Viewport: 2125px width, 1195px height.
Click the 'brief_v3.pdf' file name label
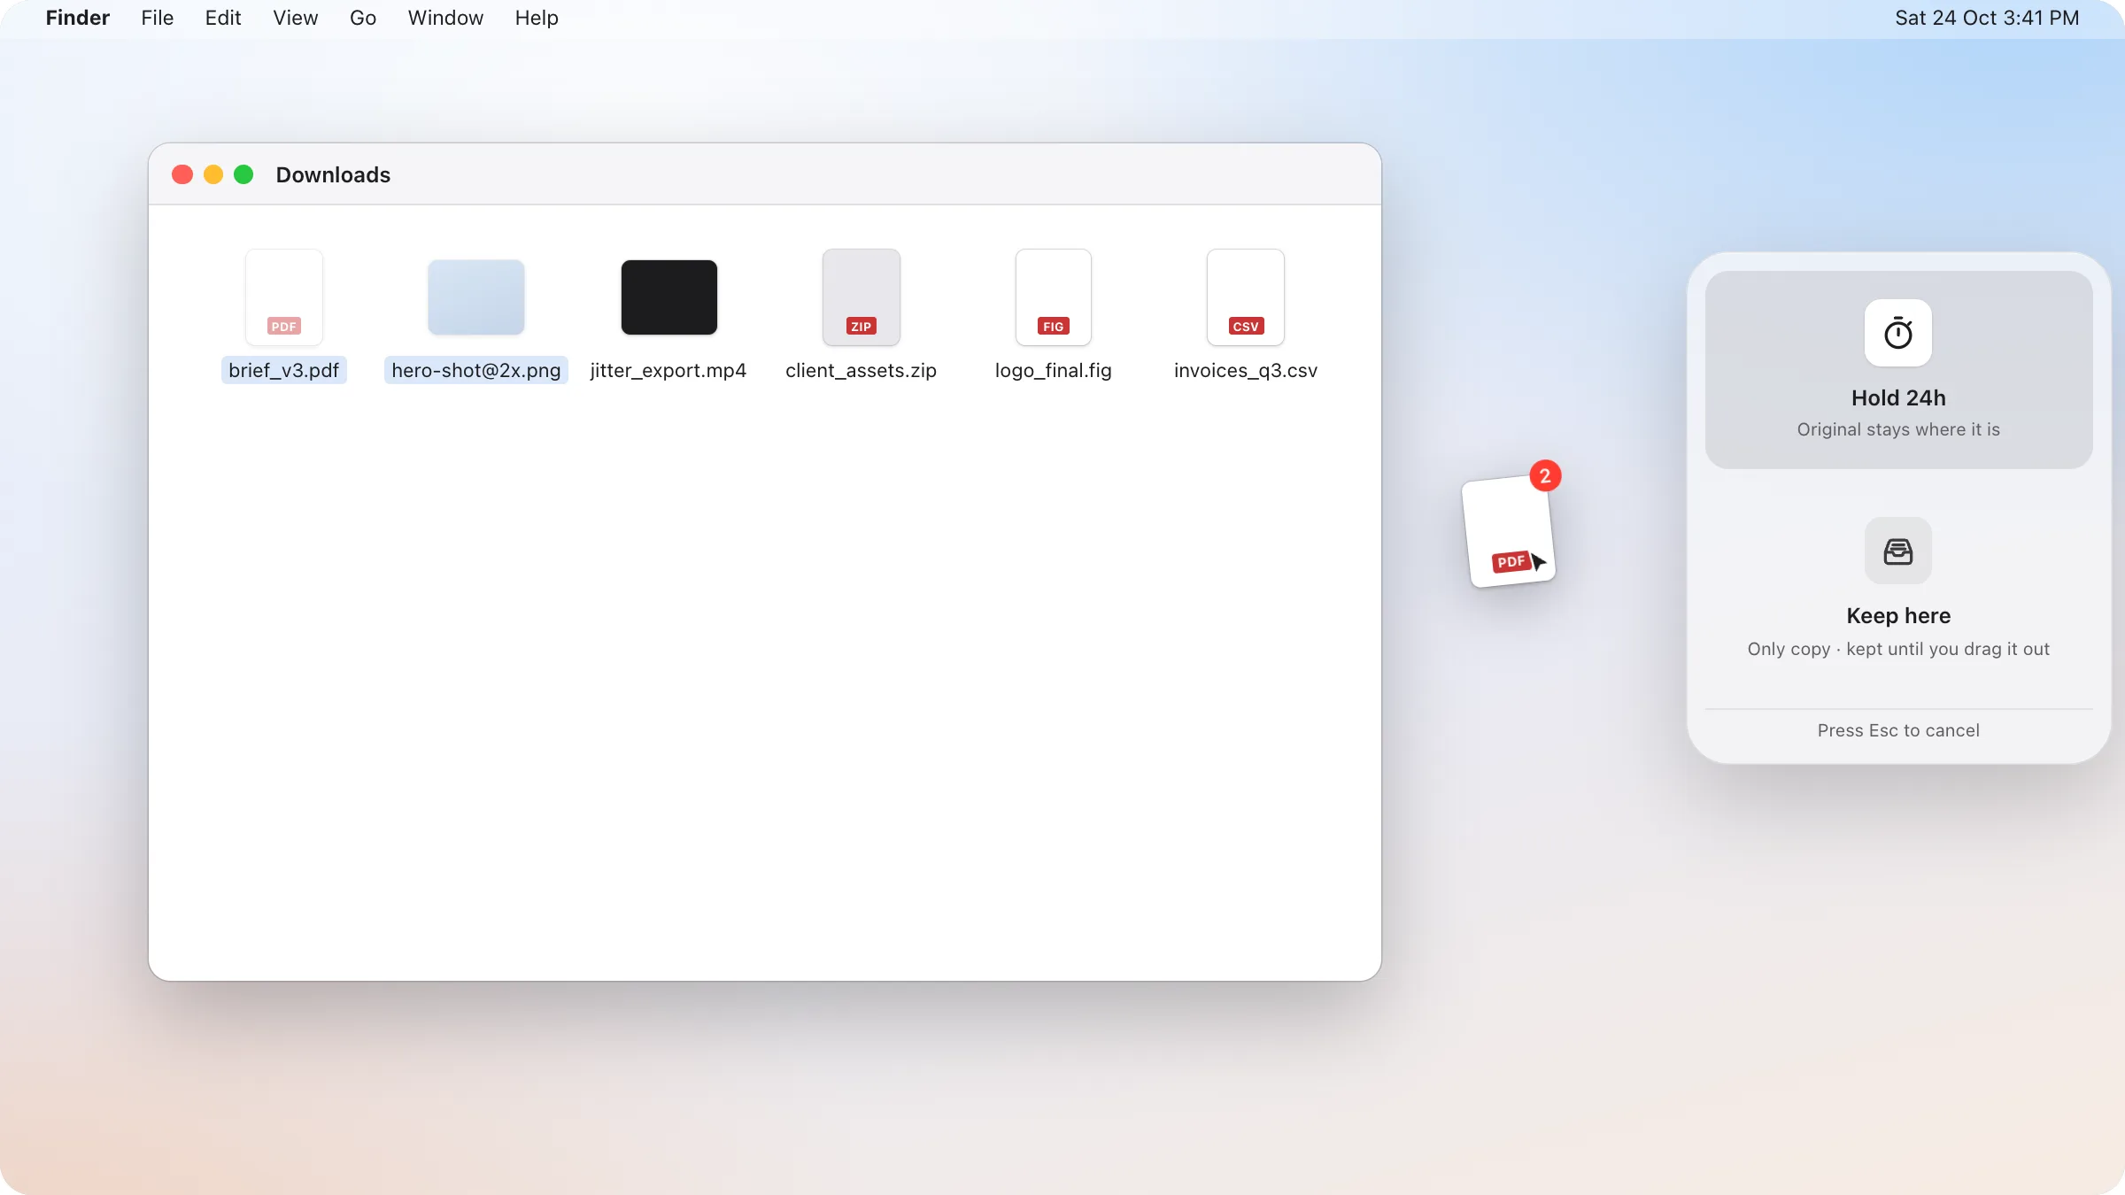click(284, 370)
